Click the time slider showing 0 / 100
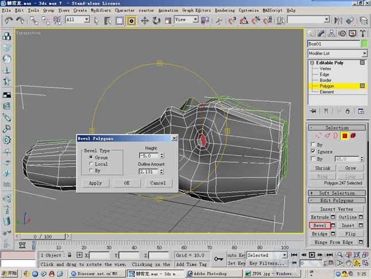 pyautogui.click(x=42, y=236)
